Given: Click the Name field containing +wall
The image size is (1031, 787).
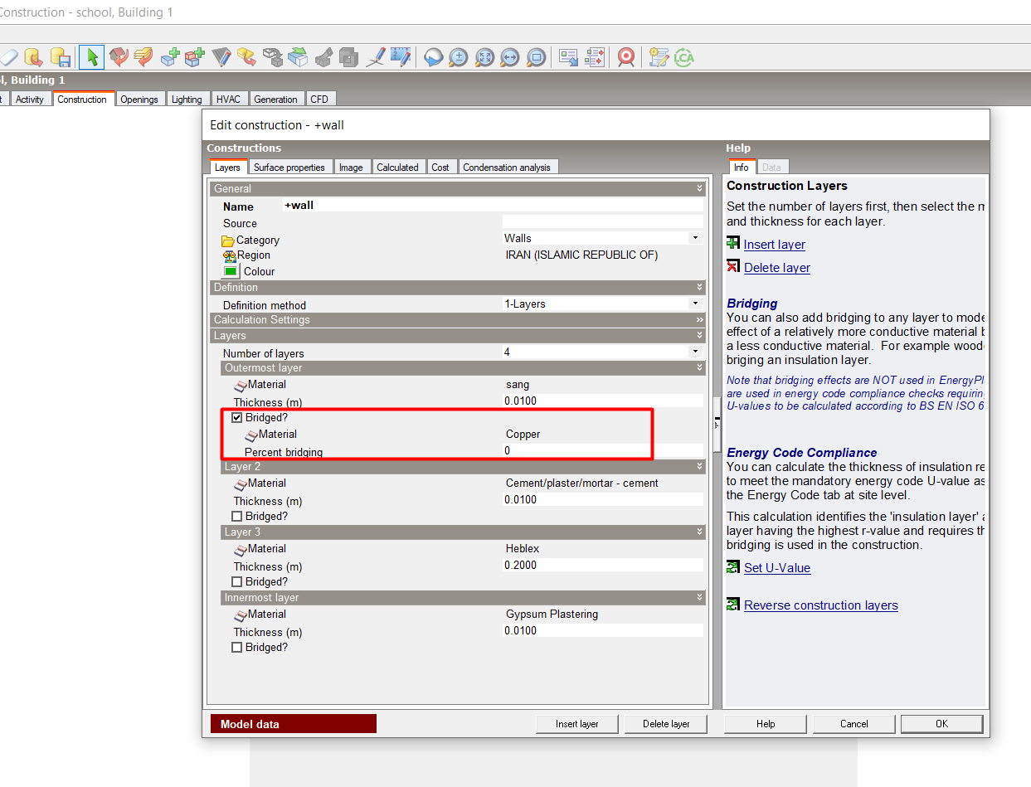Looking at the screenshot, I should click(x=493, y=206).
